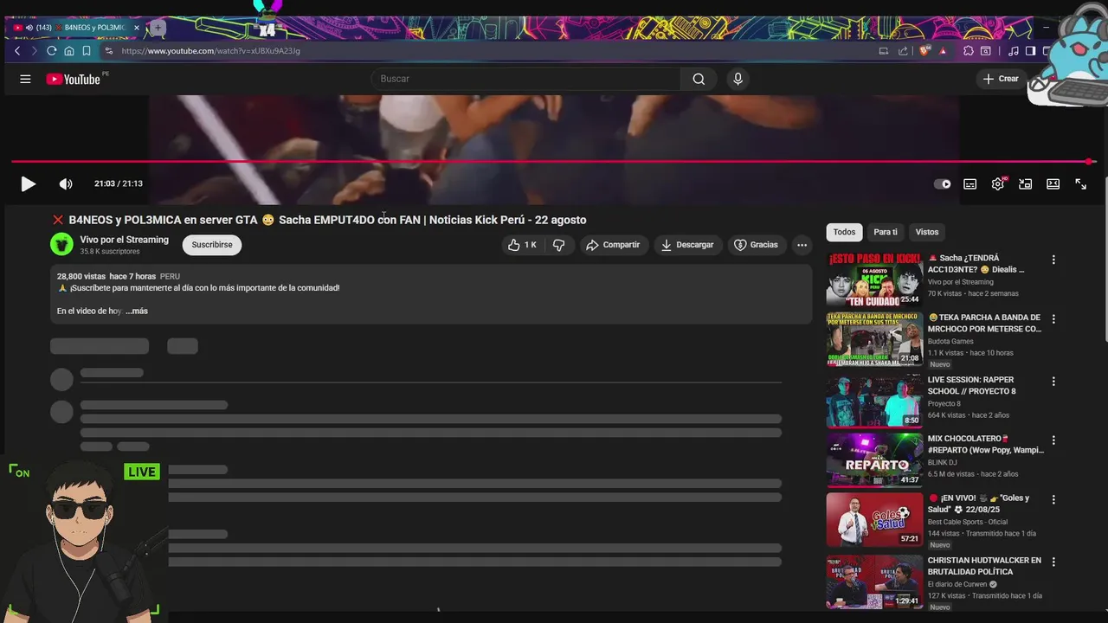The width and height of the screenshot is (1108, 623).
Task: Open media control music note icon
Action: pos(1014,51)
